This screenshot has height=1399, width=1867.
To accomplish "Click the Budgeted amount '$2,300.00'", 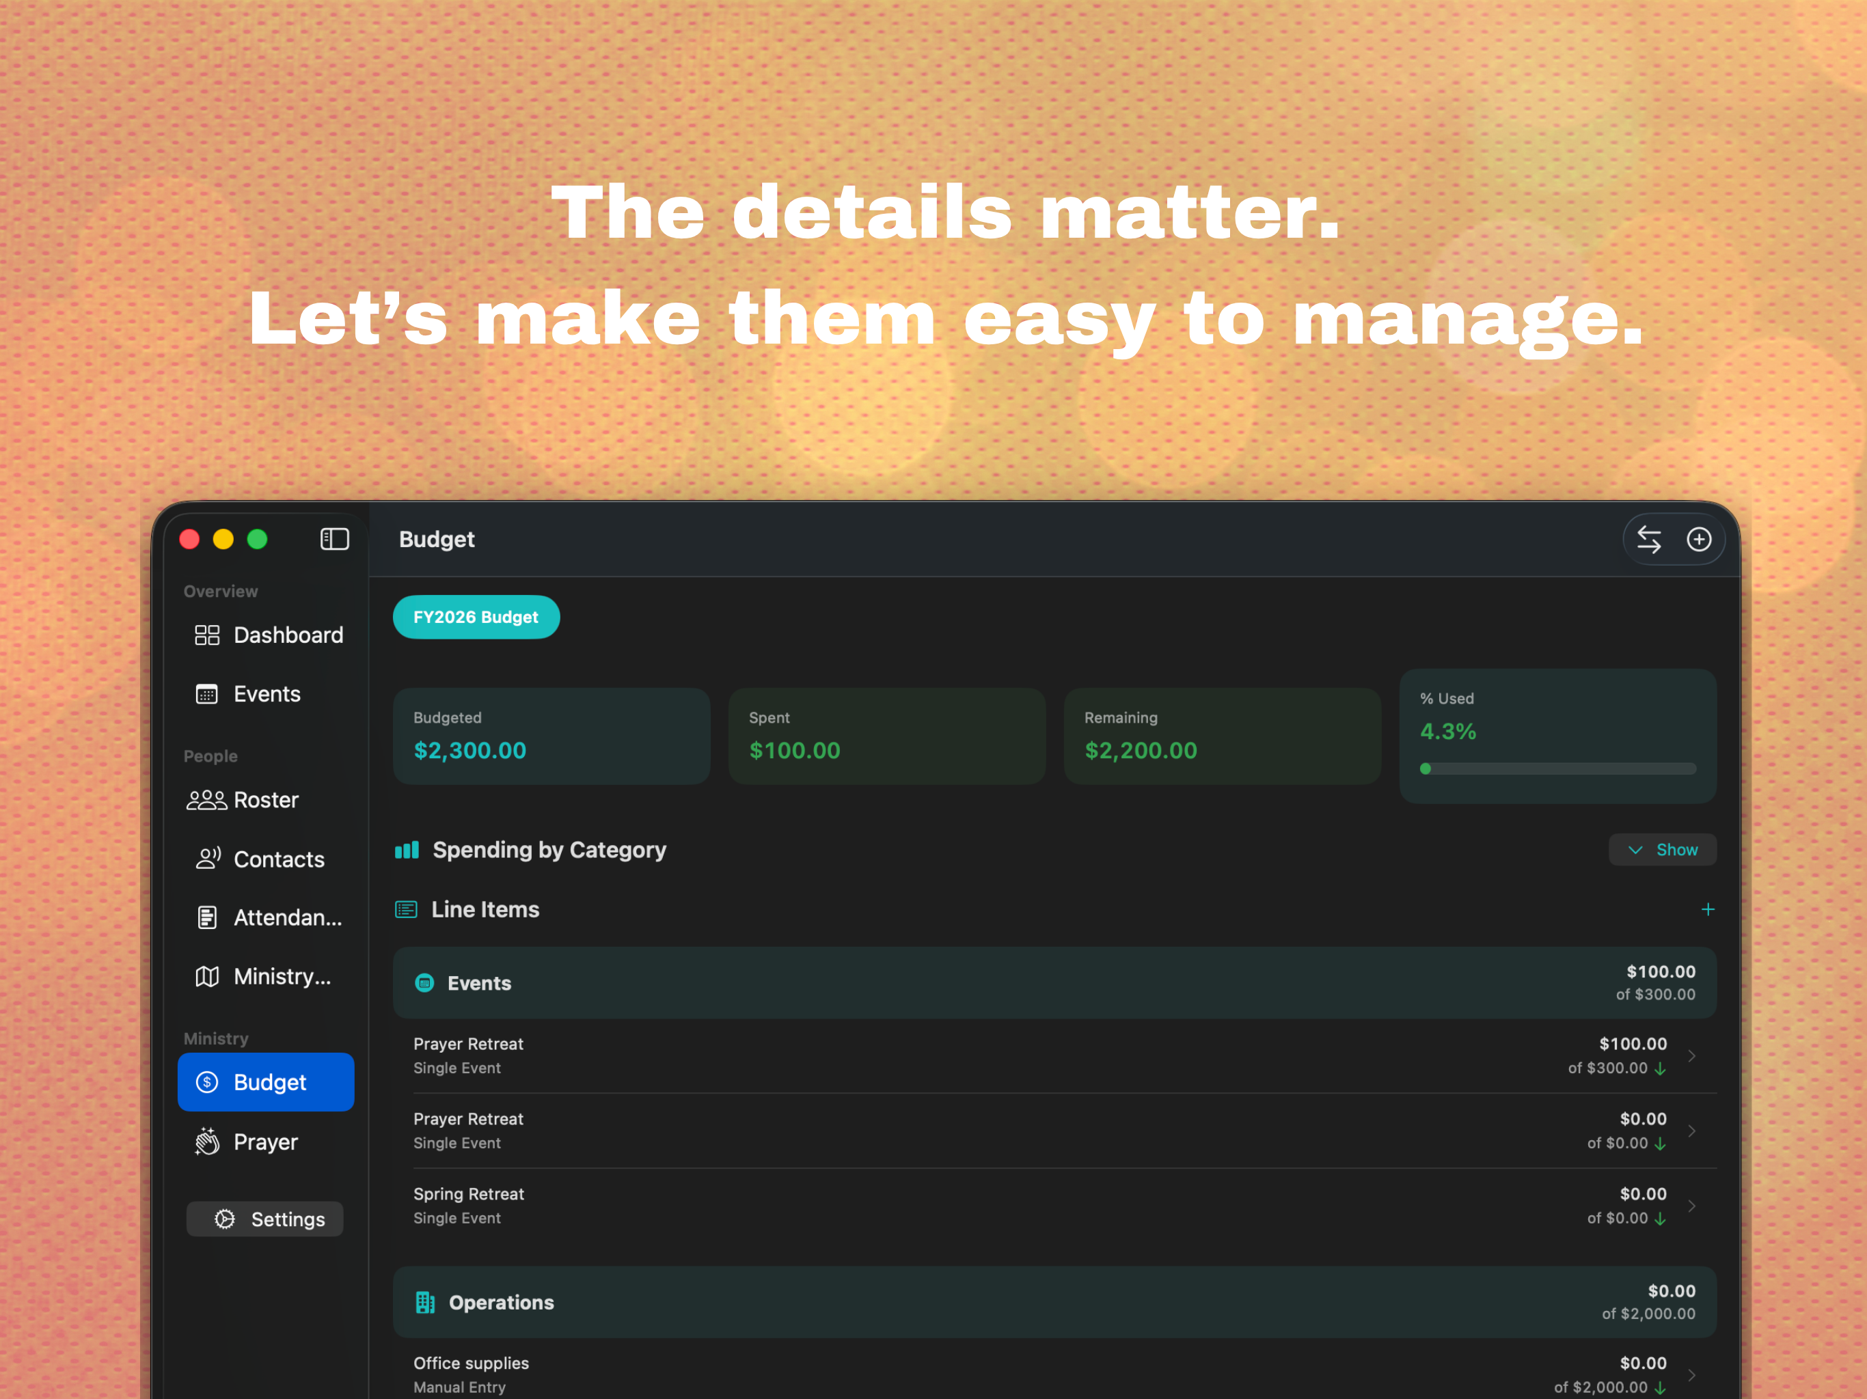I will coord(470,751).
